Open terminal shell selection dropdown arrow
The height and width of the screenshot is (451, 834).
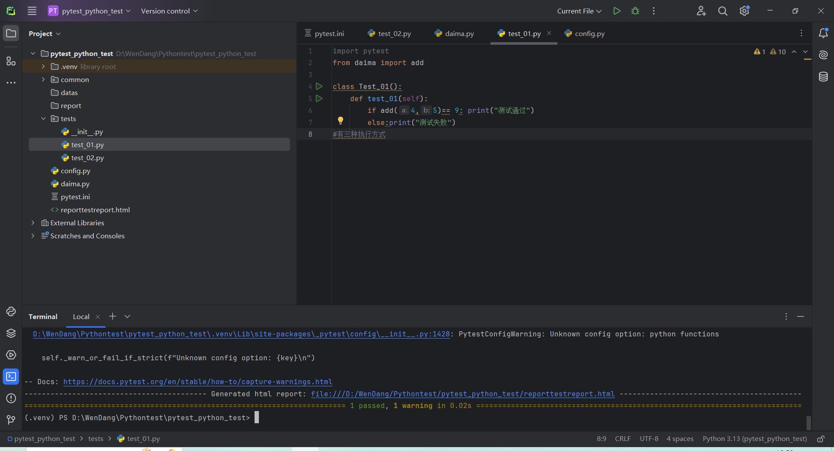(127, 316)
